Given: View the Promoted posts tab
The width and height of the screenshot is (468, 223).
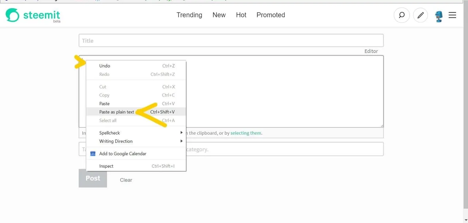Looking at the screenshot, I should 271,15.
